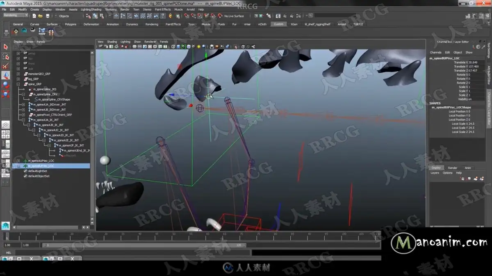This screenshot has height=276, width=492.
Task: Click the Open Scene folder icon
Action: [41, 16]
